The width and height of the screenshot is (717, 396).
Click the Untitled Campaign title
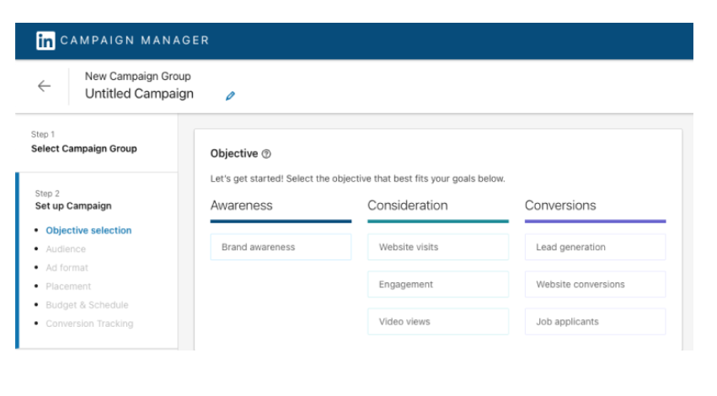[140, 94]
